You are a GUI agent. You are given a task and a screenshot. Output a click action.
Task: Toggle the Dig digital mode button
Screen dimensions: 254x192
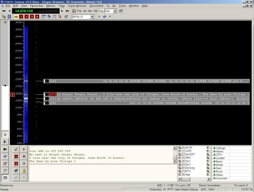(101, 11)
